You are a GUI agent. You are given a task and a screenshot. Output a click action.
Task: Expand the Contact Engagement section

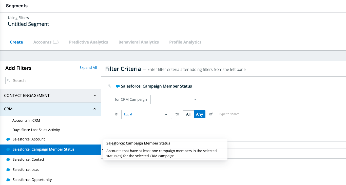tap(51, 96)
